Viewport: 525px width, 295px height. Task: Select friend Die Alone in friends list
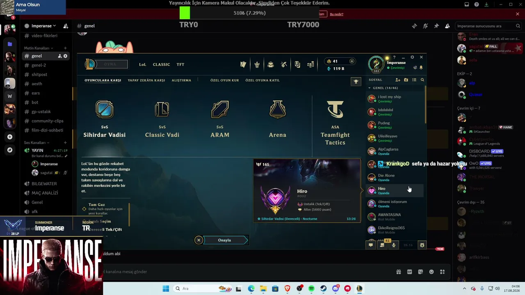pos(395,177)
